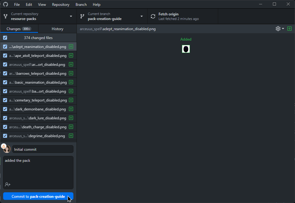Image resolution: width=295 pixels, height=203 pixels.
Task: Click the green Added label
Action: 186,39
